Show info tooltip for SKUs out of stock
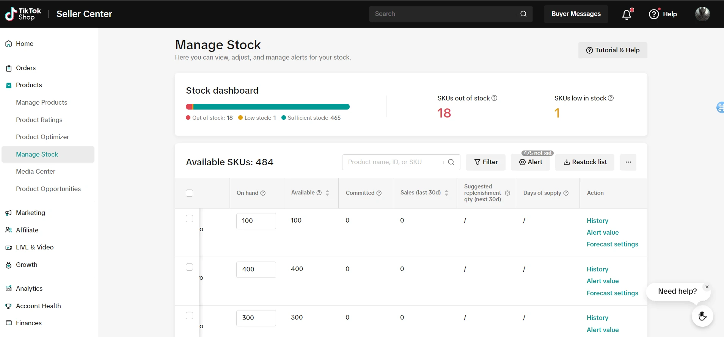The width and height of the screenshot is (724, 337). click(494, 98)
